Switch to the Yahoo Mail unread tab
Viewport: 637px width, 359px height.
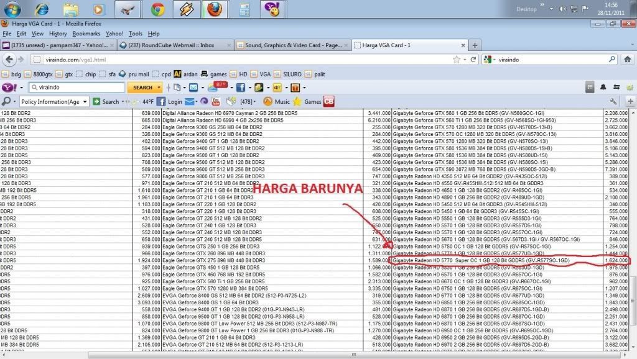(58, 45)
